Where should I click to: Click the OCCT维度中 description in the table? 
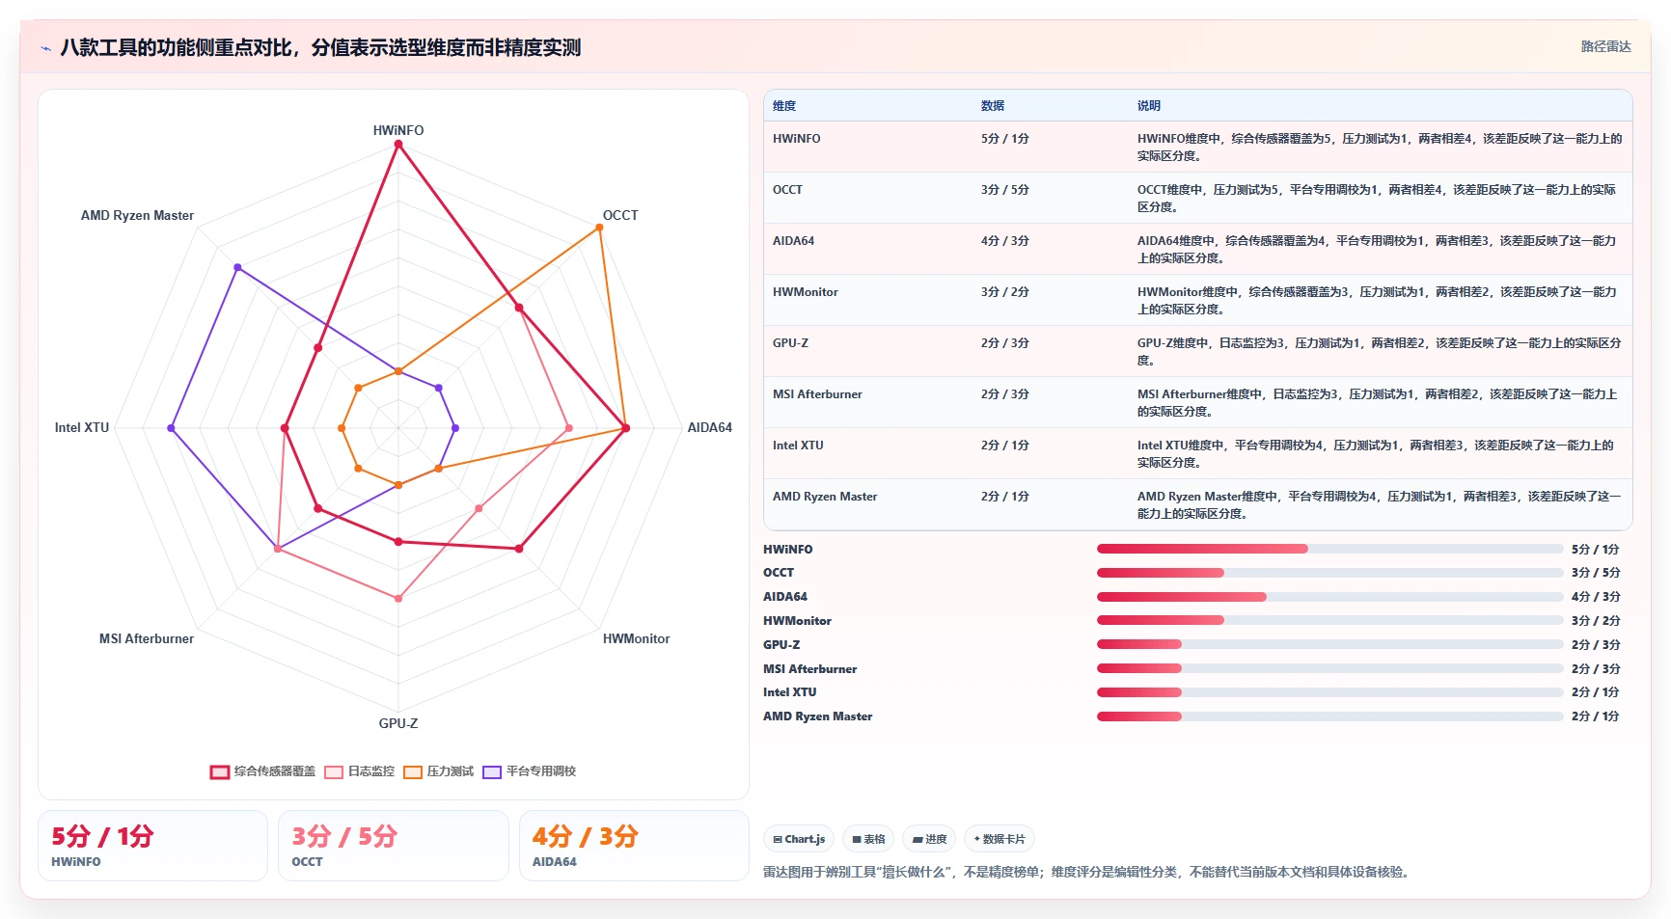click(1377, 199)
